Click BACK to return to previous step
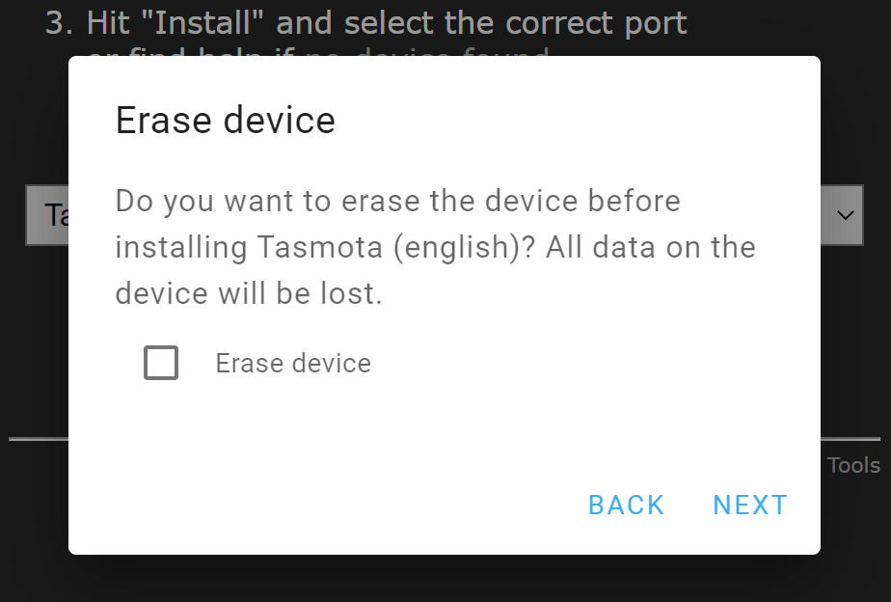 pyautogui.click(x=626, y=505)
